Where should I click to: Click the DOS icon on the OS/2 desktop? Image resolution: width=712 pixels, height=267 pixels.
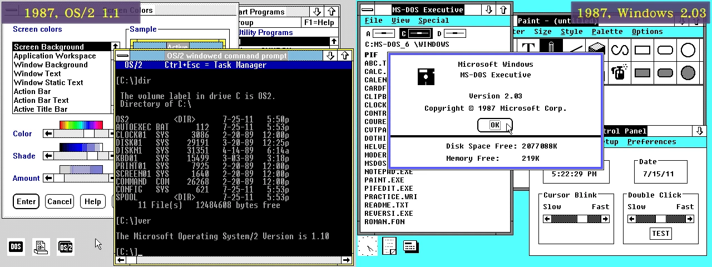(x=16, y=246)
